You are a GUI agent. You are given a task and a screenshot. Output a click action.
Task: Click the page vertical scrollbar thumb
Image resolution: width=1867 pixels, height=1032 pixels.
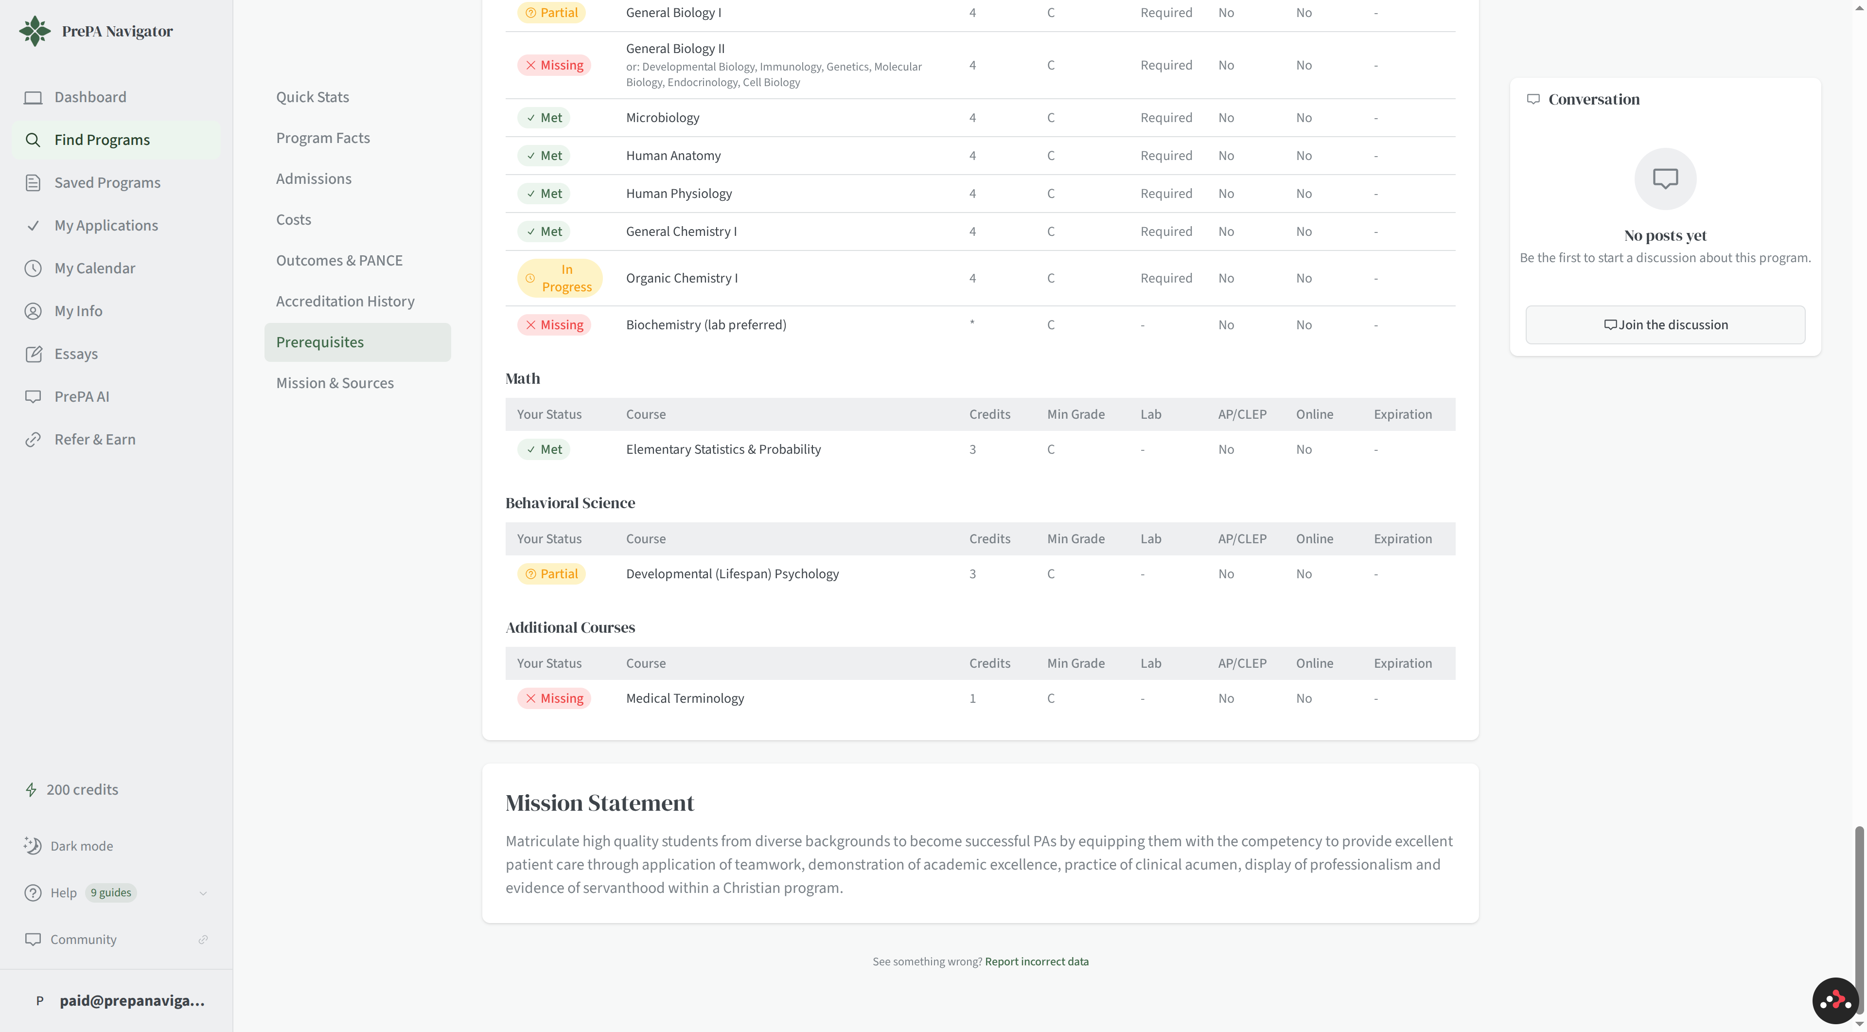pos(1859,921)
